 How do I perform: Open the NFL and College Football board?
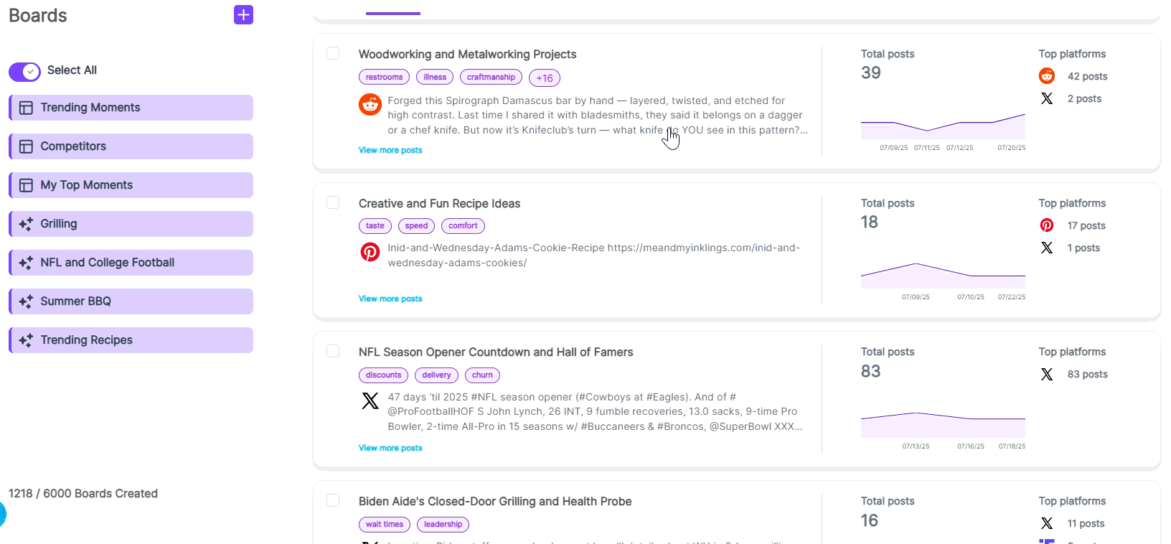click(107, 263)
